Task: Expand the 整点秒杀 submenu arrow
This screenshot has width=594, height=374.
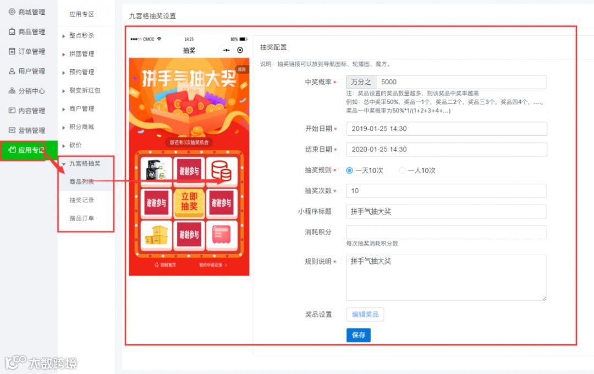Action: (64, 36)
